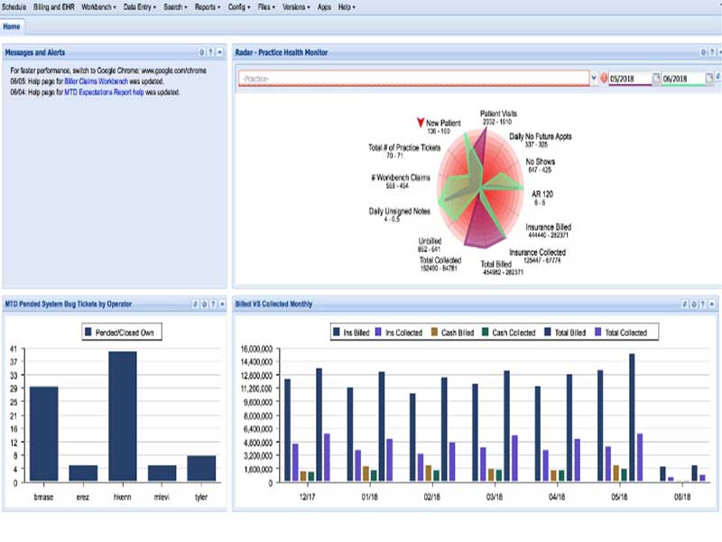
Task: Open the Reports dropdown menu
Action: coord(208,6)
